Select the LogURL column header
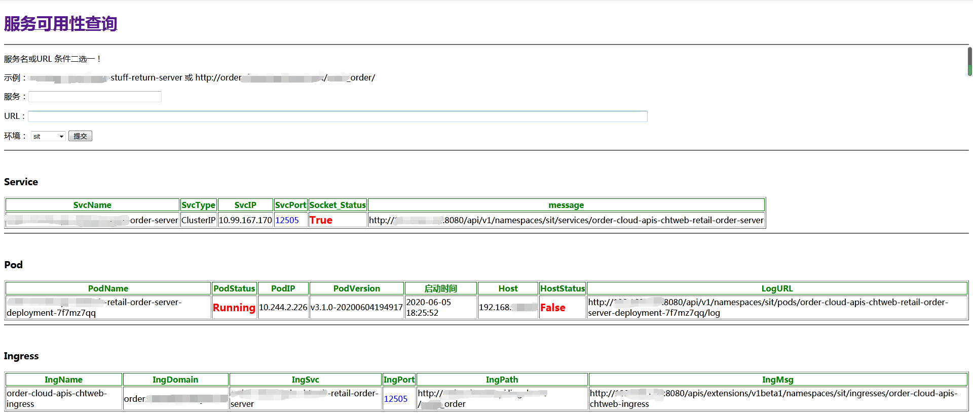The image size is (973, 419). (x=777, y=288)
